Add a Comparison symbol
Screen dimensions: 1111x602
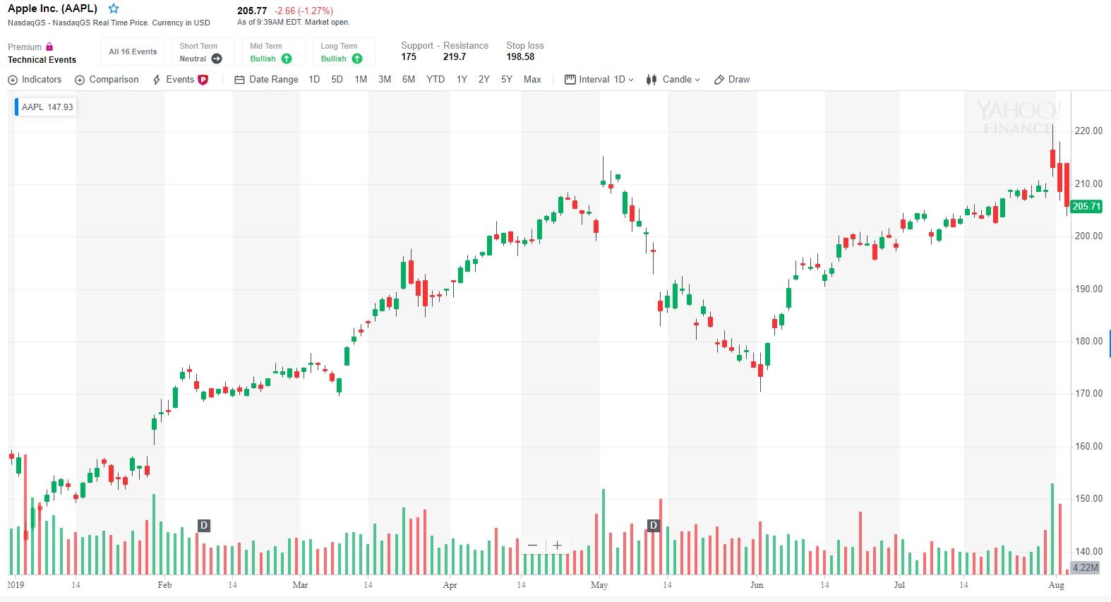[107, 80]
